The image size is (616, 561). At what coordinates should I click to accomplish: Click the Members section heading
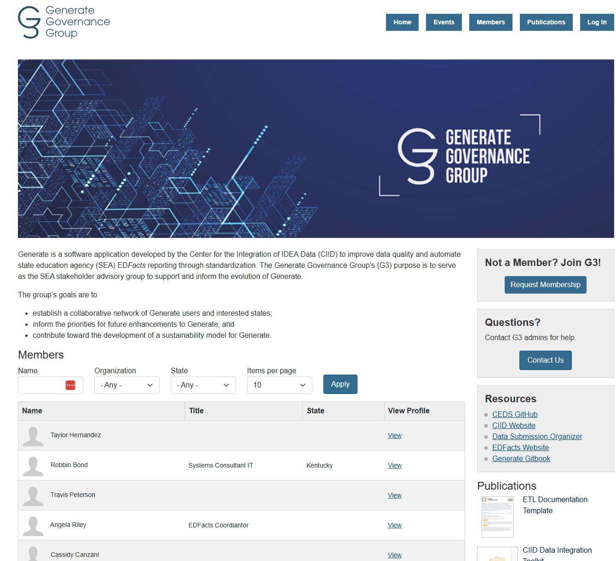coord(41,355)
